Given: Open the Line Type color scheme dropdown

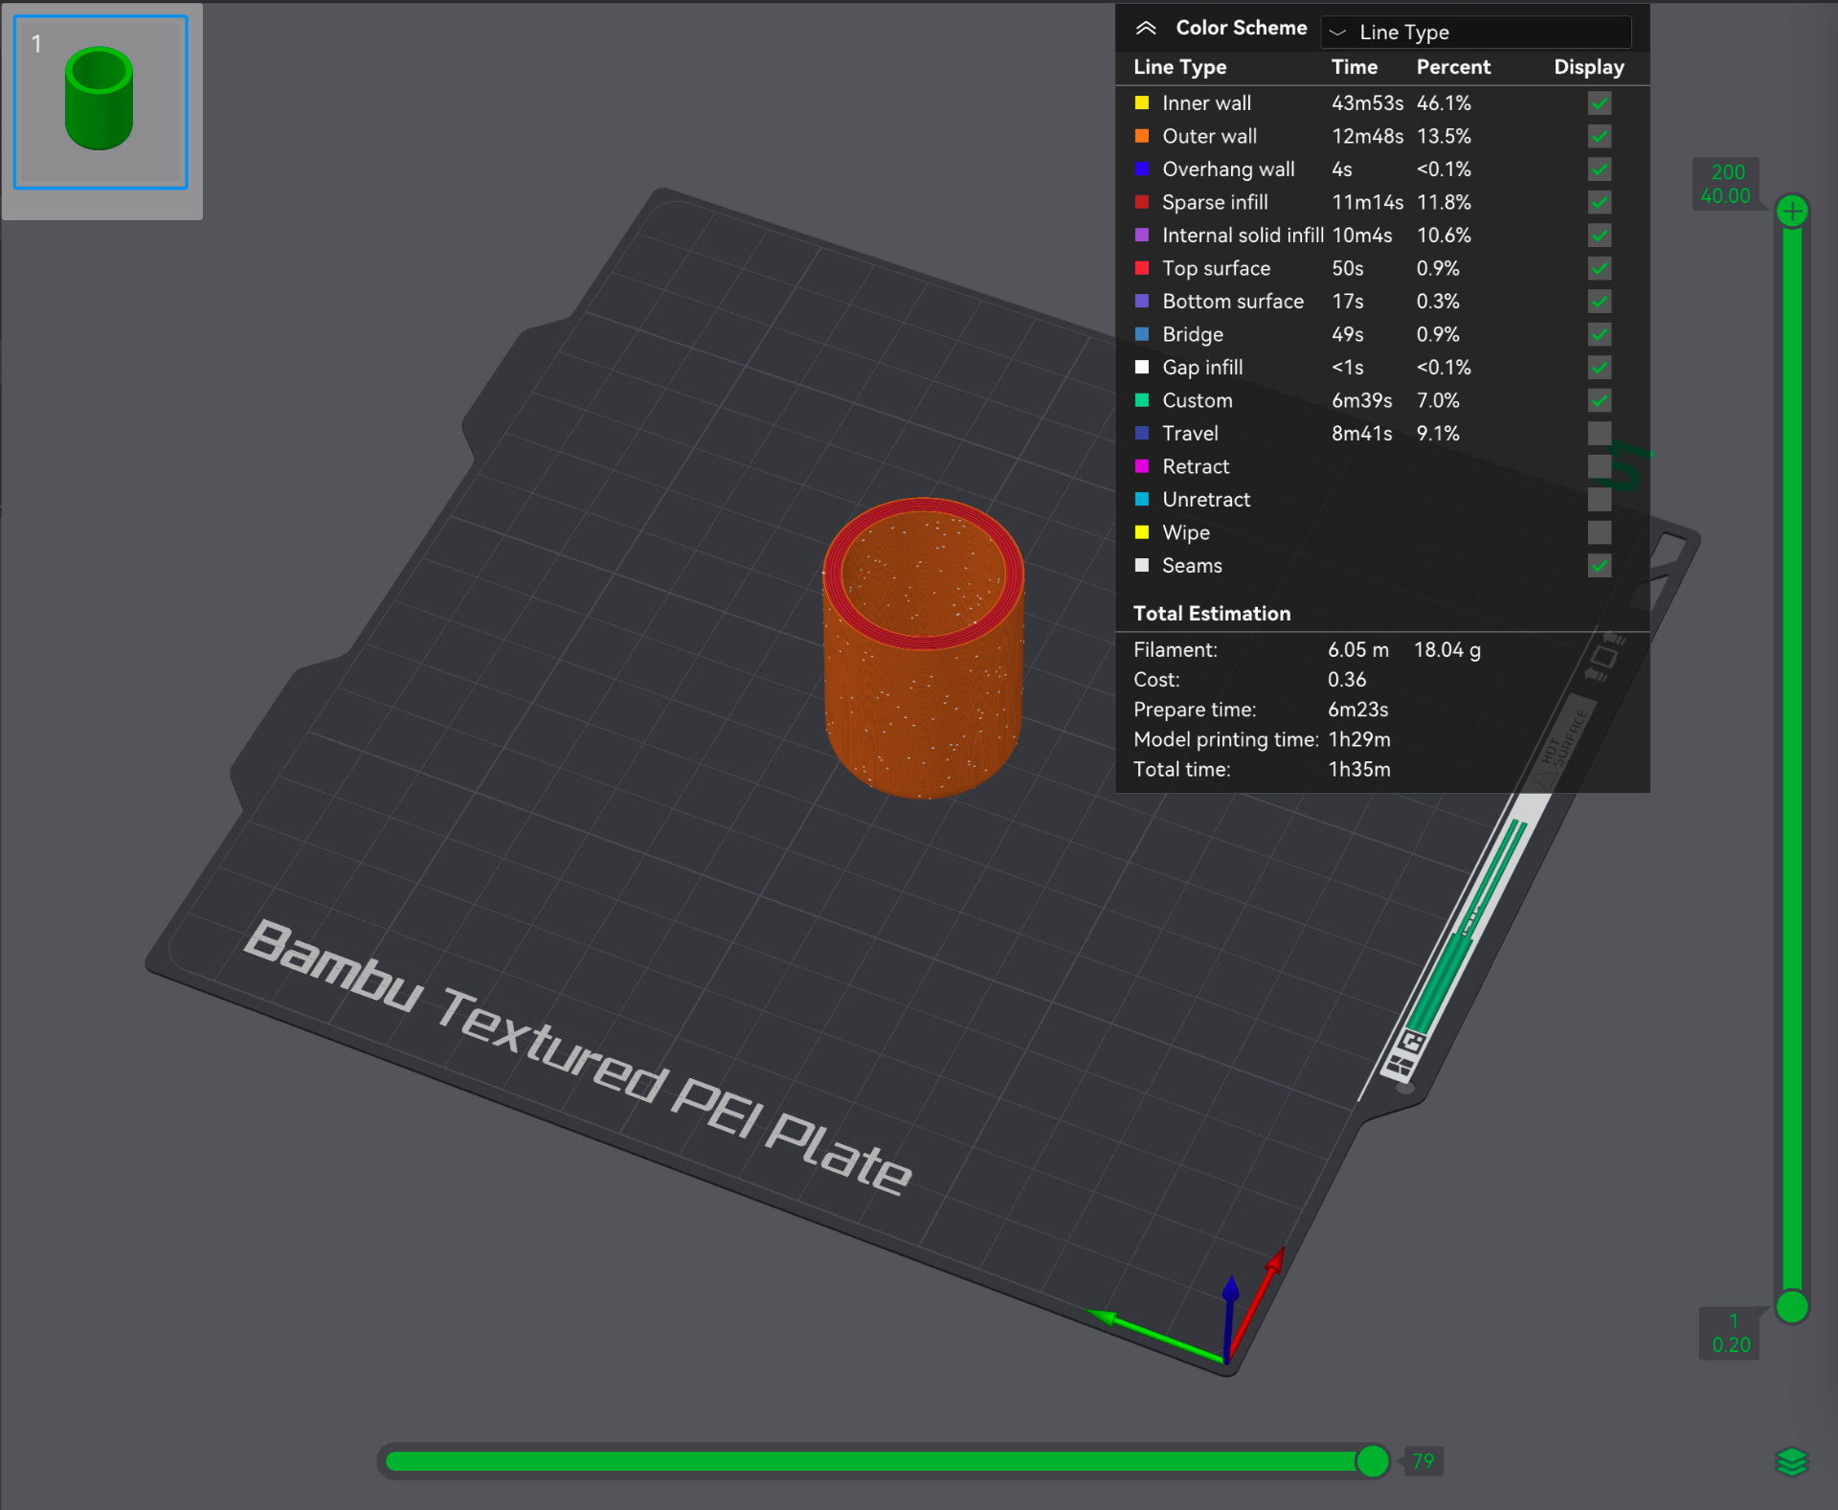Looking at the screenshot, I should (x=1475, y=32).
